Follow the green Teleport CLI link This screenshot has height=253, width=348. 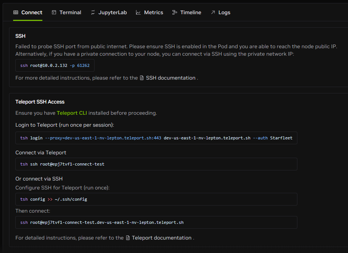[x=72, y=113]
